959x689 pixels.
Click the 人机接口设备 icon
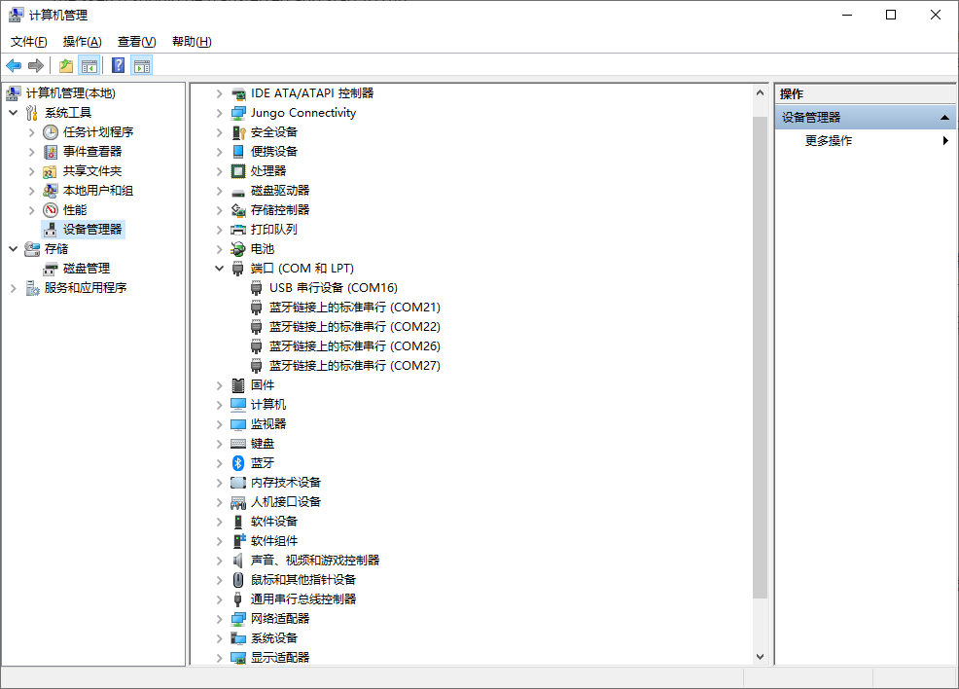(x=238, y=502)
